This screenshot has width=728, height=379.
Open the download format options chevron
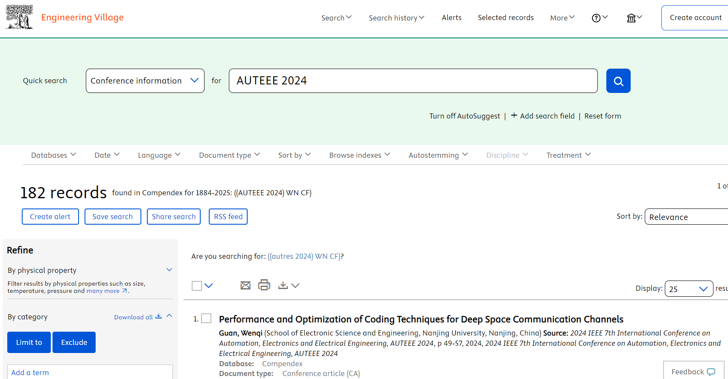click(x=295, y=286)
